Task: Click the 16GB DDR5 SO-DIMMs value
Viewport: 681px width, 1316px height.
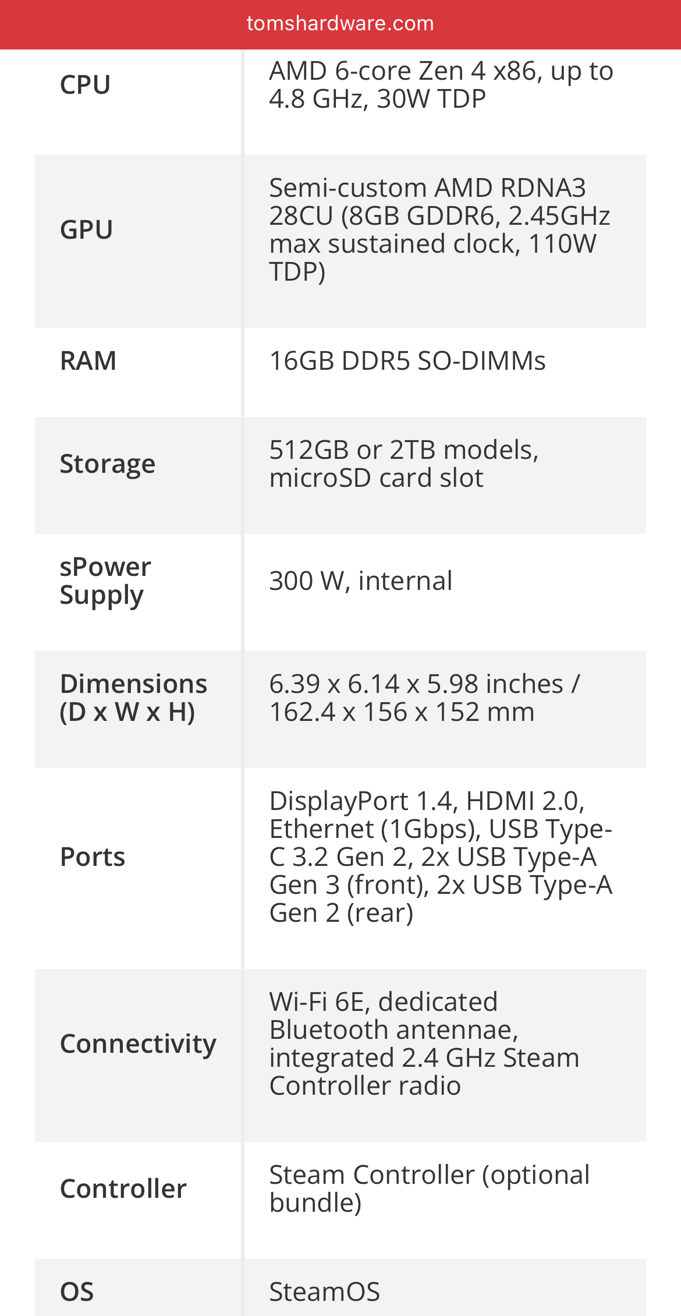Action: pos(407,361)
